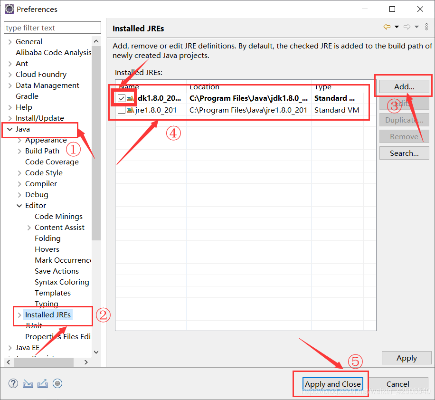Click the export preferences icon
Viewport: 435px width, 400px height.
43,384
